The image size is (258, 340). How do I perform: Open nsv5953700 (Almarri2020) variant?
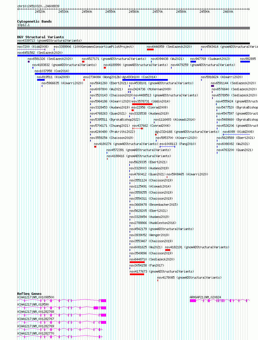click(x=177, y=138)
